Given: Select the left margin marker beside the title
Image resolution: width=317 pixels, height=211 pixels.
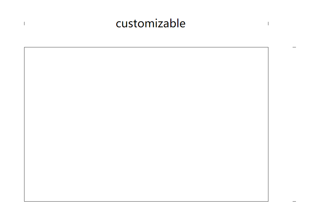Looking at the screenshot, I should click(x=24, y=23).
